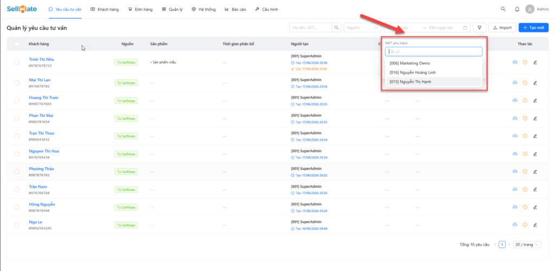The image size is (555, 271).
Task: Open history clock for Phan Thi Mai
Action: click(x=525, y=118)
